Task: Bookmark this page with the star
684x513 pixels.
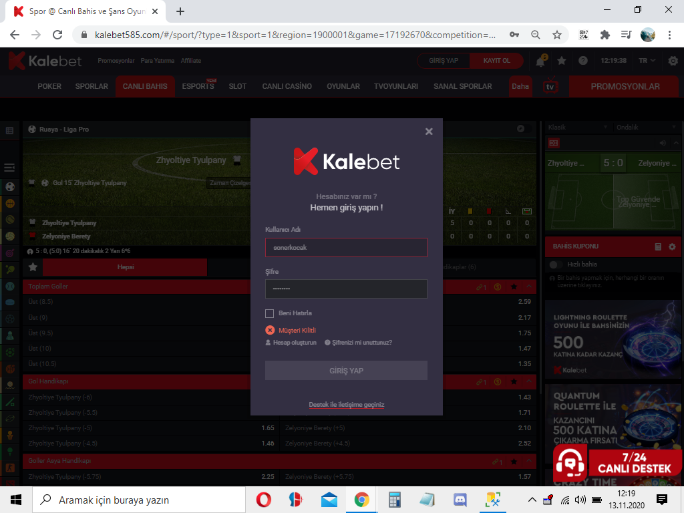Action: [x=557, y=35]
